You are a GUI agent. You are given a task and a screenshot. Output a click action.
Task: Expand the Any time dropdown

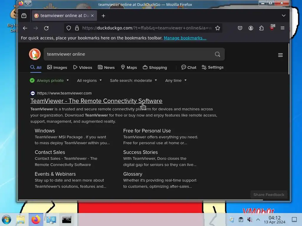click(x=176, y=81)
